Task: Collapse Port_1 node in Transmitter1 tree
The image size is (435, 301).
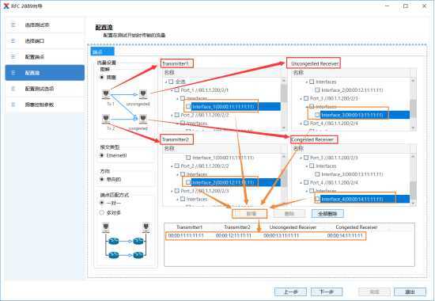Action: pos(172,90)
